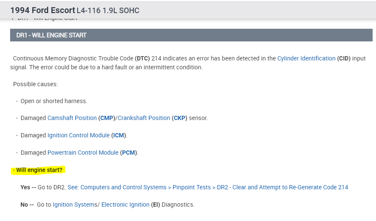Click the bold PCM abbreviation
376x221 pixels.
click(x=128, y=153)
